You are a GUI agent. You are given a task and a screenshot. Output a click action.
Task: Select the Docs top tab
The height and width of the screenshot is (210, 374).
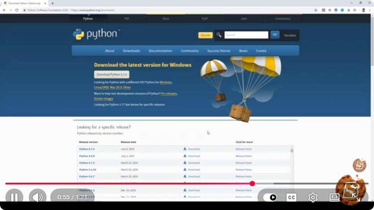[x=166, y=18]
